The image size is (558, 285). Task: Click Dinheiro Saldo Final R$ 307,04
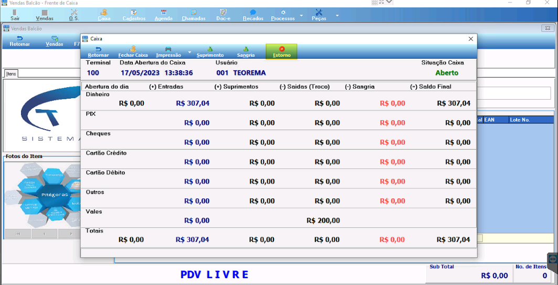[454, 103]
